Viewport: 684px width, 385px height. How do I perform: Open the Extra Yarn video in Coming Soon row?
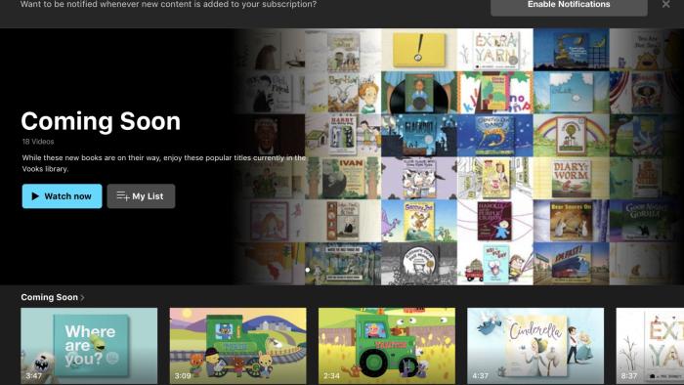coord(650,346)
